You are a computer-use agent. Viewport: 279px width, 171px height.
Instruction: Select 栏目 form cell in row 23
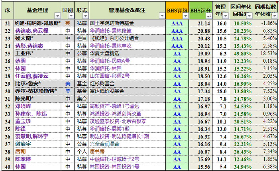tap(82, 38)
